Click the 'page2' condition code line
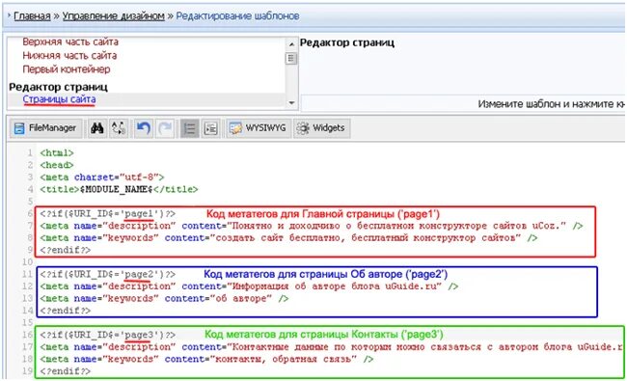This screenshot has height=381, width=627. point(108,274)
